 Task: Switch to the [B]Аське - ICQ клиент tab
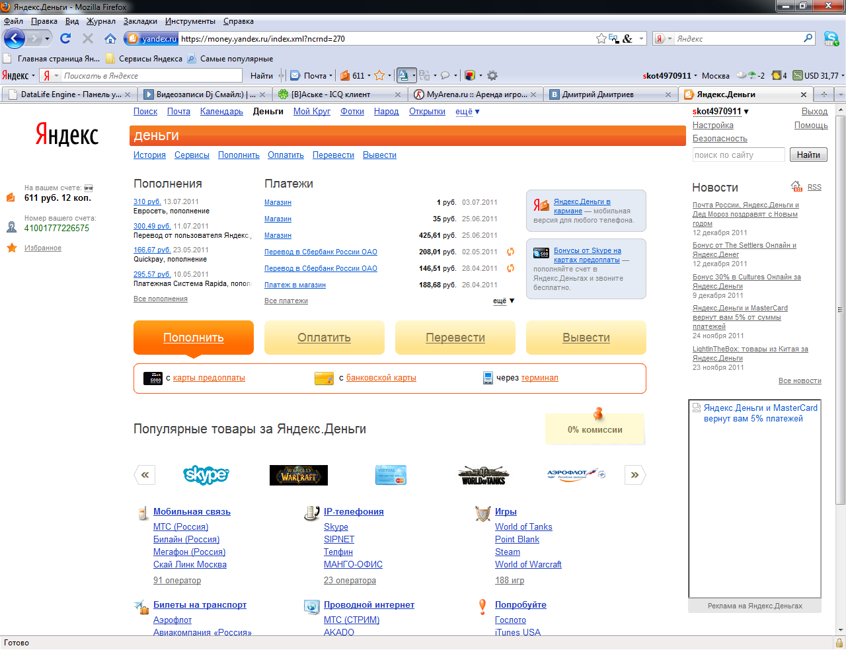[x=340, y=94]
